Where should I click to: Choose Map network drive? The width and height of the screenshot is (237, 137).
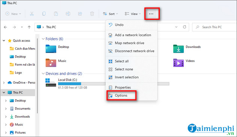pyautogui.click(x=132, y=43)
